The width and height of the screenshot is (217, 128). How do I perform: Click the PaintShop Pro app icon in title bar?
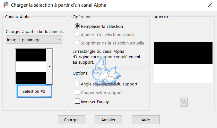tap(6, 5)
